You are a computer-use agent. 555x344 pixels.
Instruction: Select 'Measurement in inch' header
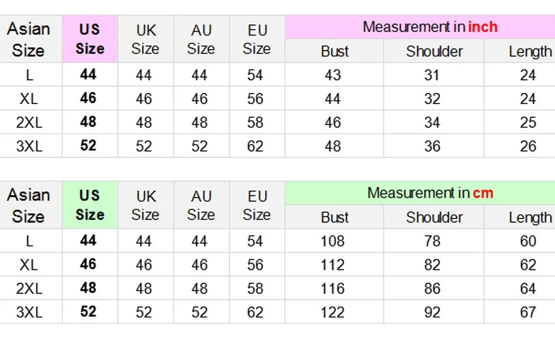coord(429,27)
